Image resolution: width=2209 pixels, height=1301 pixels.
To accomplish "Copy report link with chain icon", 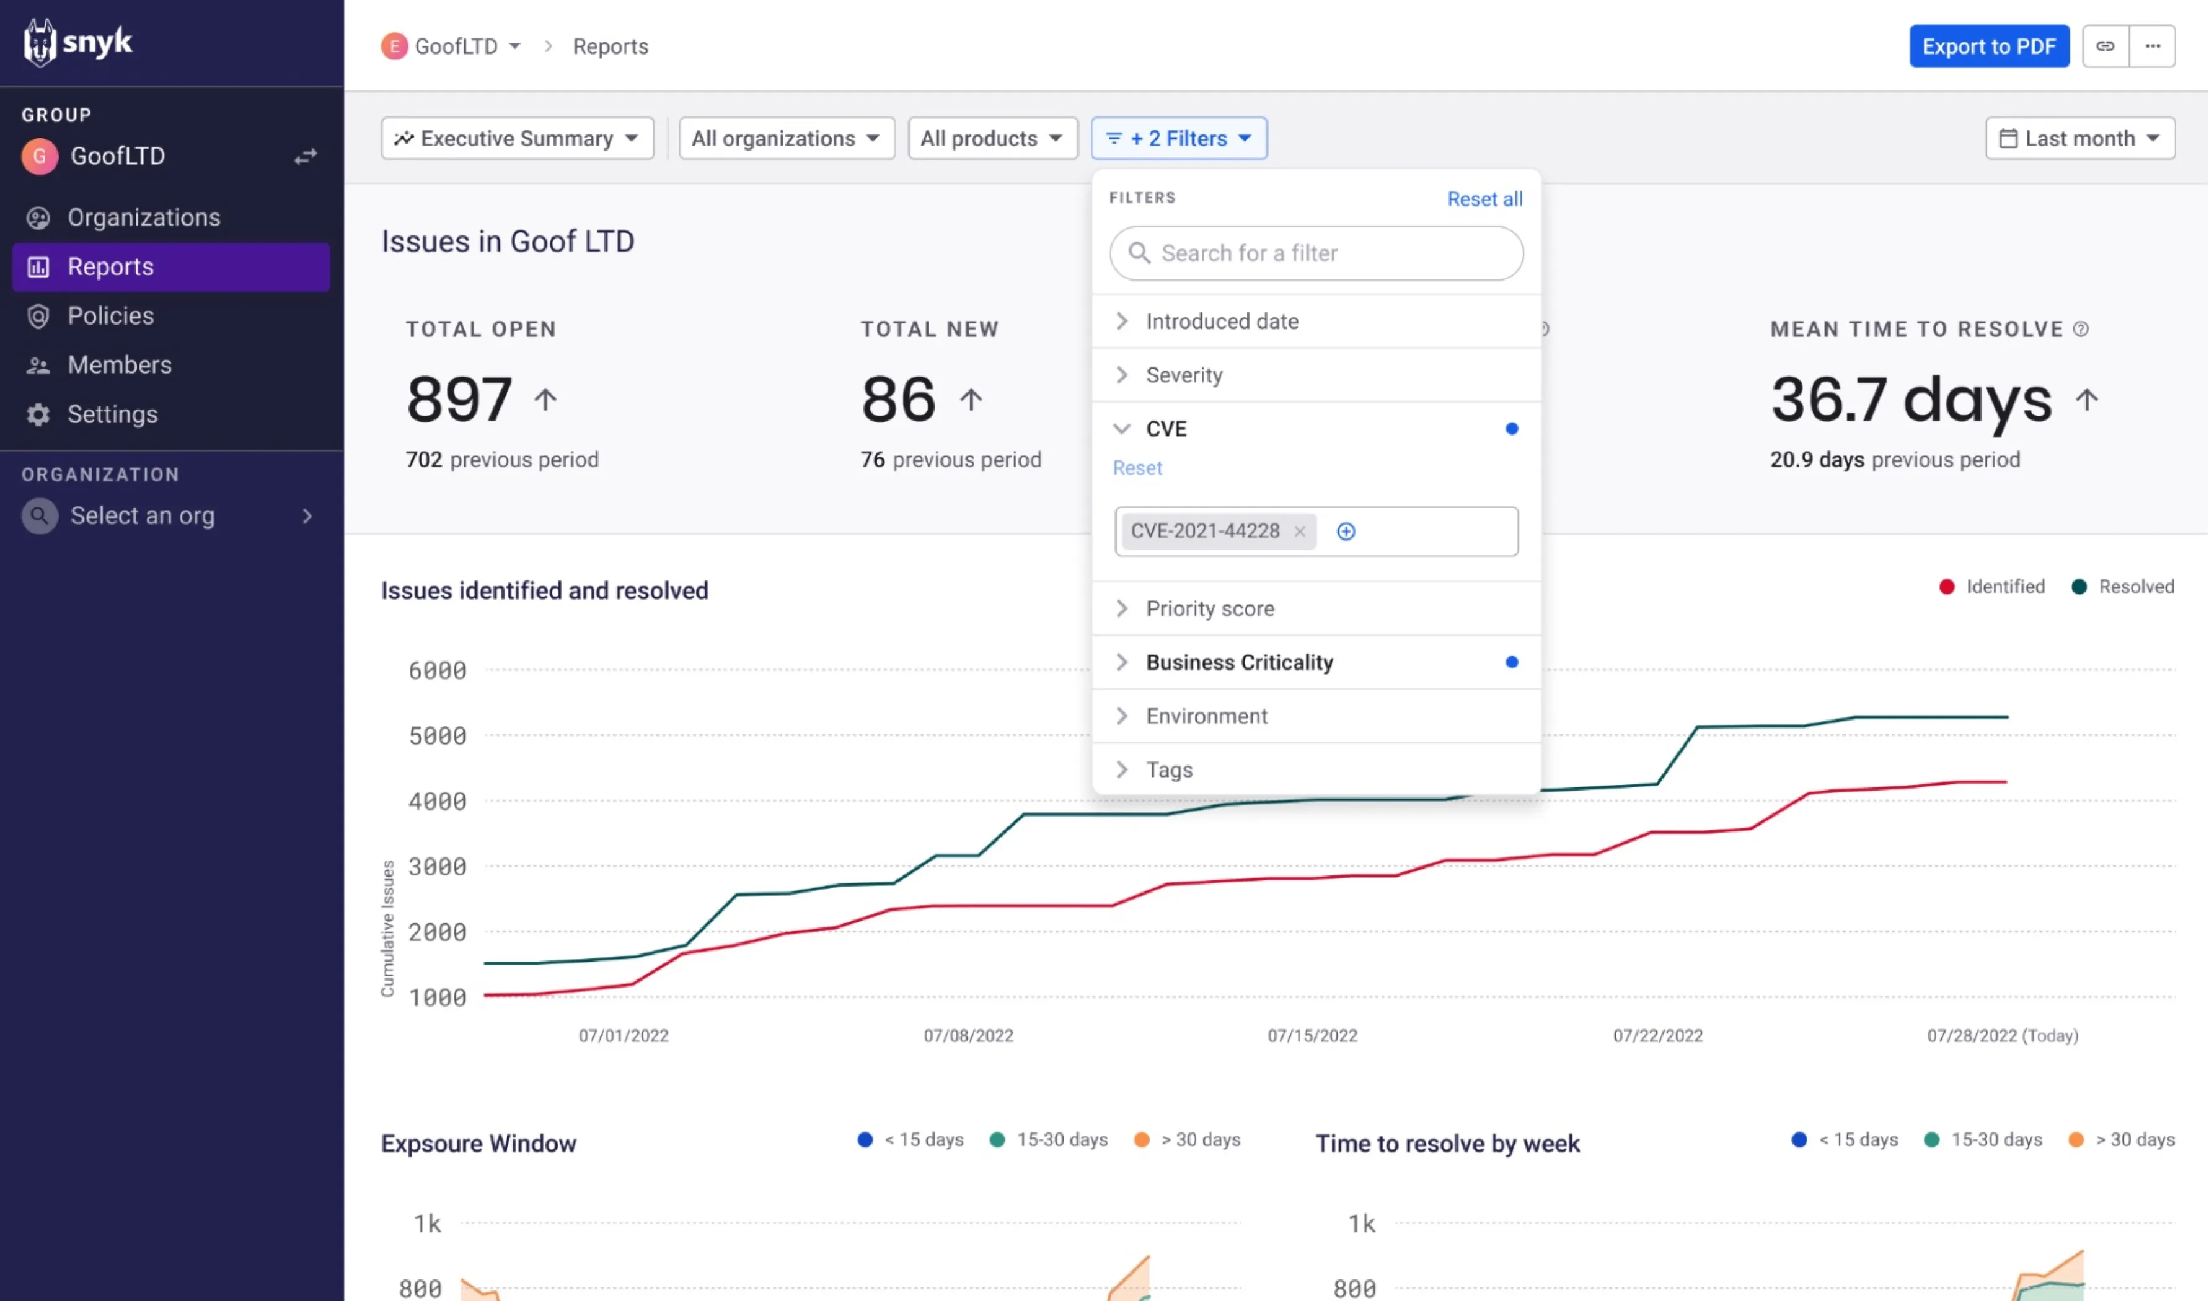I will click(x=2105, y=46).
